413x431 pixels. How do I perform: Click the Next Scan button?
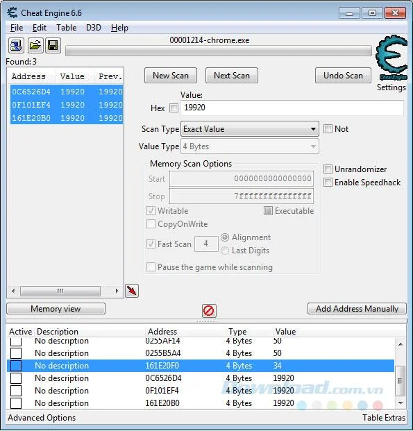pos(232,76)
